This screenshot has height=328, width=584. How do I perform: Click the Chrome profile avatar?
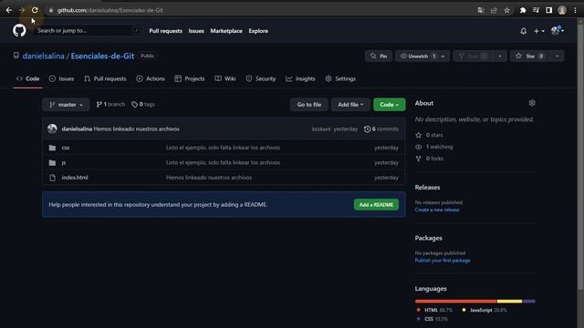pos(562,10)
